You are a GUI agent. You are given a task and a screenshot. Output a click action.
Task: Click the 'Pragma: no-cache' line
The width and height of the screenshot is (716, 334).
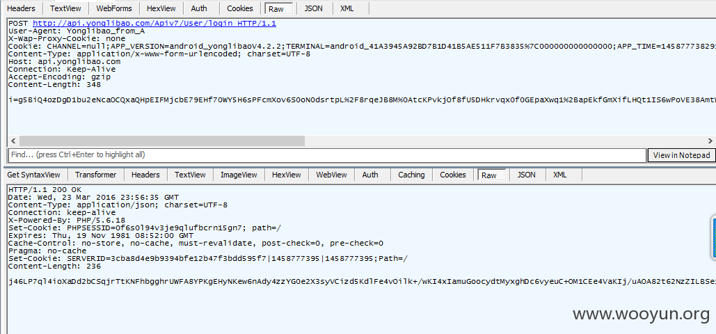click(47, 250)
